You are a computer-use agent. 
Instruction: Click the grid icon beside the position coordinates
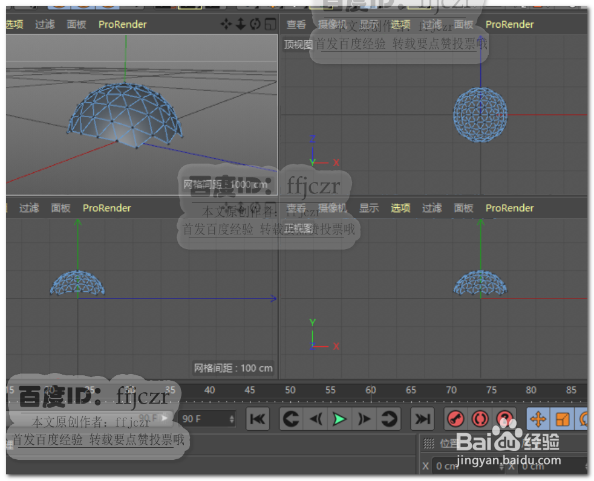point(428,443)
